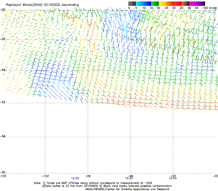Click the dark purple color band at scale end
This screenshot has height=191, width=218.
click(x=204, y=4)
